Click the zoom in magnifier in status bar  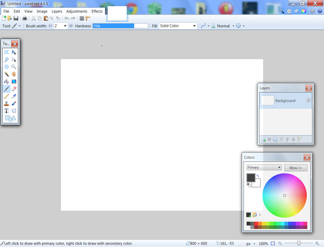pos(317,243)
